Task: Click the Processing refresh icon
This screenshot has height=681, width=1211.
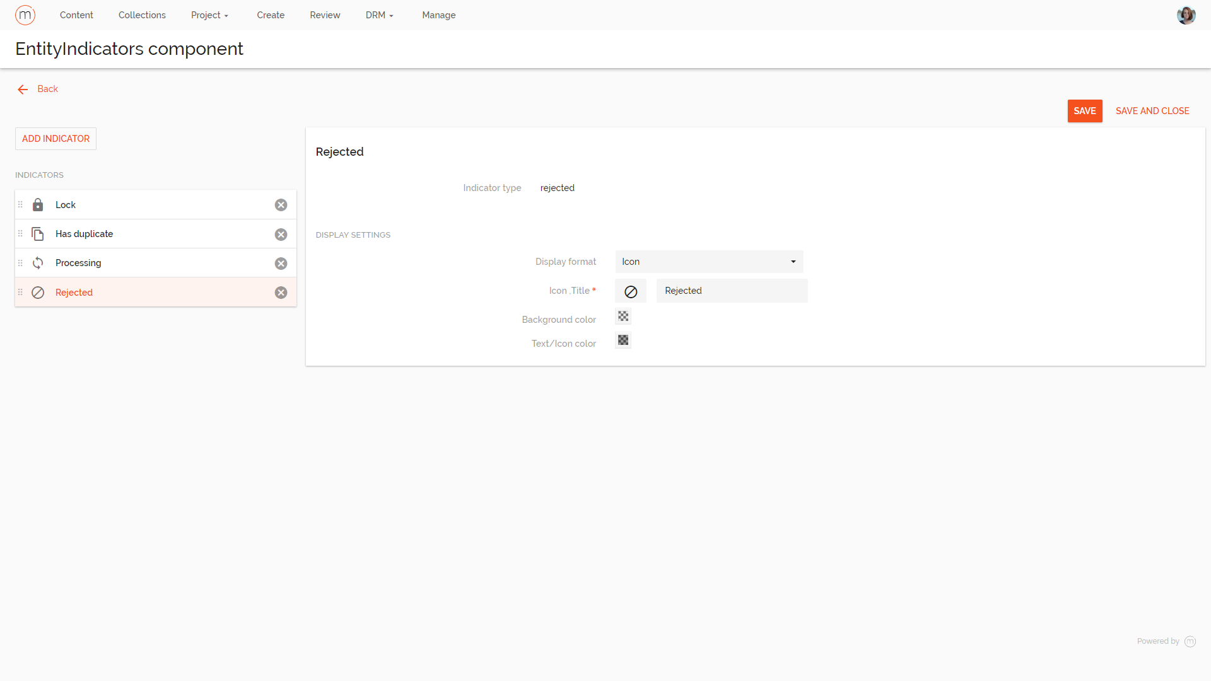Action: click(x=38, y=263)
